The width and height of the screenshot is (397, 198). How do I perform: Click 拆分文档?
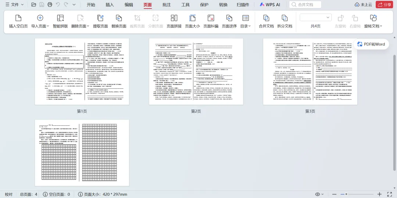coord(285,22)
